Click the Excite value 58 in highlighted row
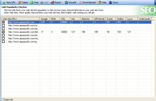The height and width of the screenshot is (101, 156). [x=108, y=22]
